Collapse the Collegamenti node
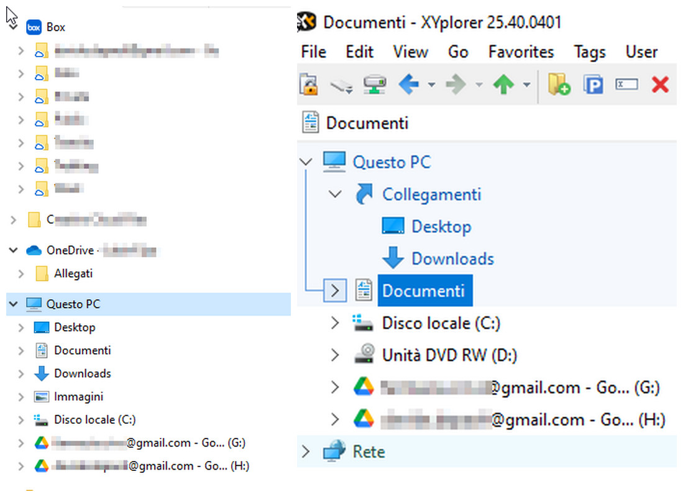683x497 pixels. (x=335, y=194)
